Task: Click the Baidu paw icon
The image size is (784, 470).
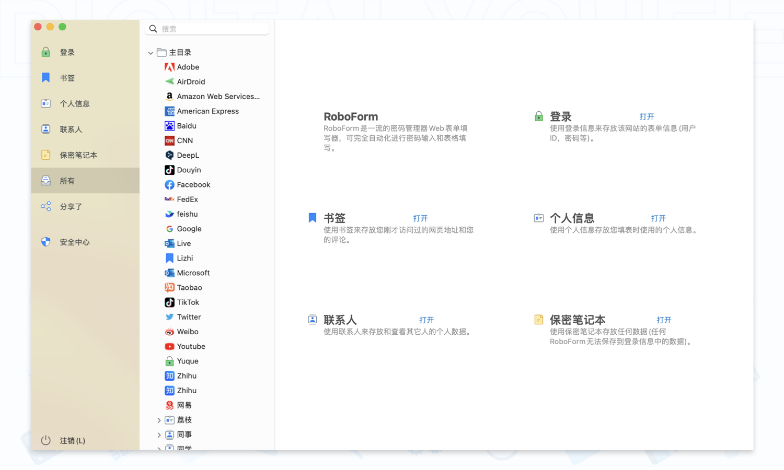Action: 169,126
